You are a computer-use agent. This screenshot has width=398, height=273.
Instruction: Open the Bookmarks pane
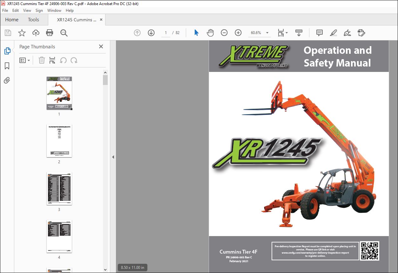(x=7, y=66)
